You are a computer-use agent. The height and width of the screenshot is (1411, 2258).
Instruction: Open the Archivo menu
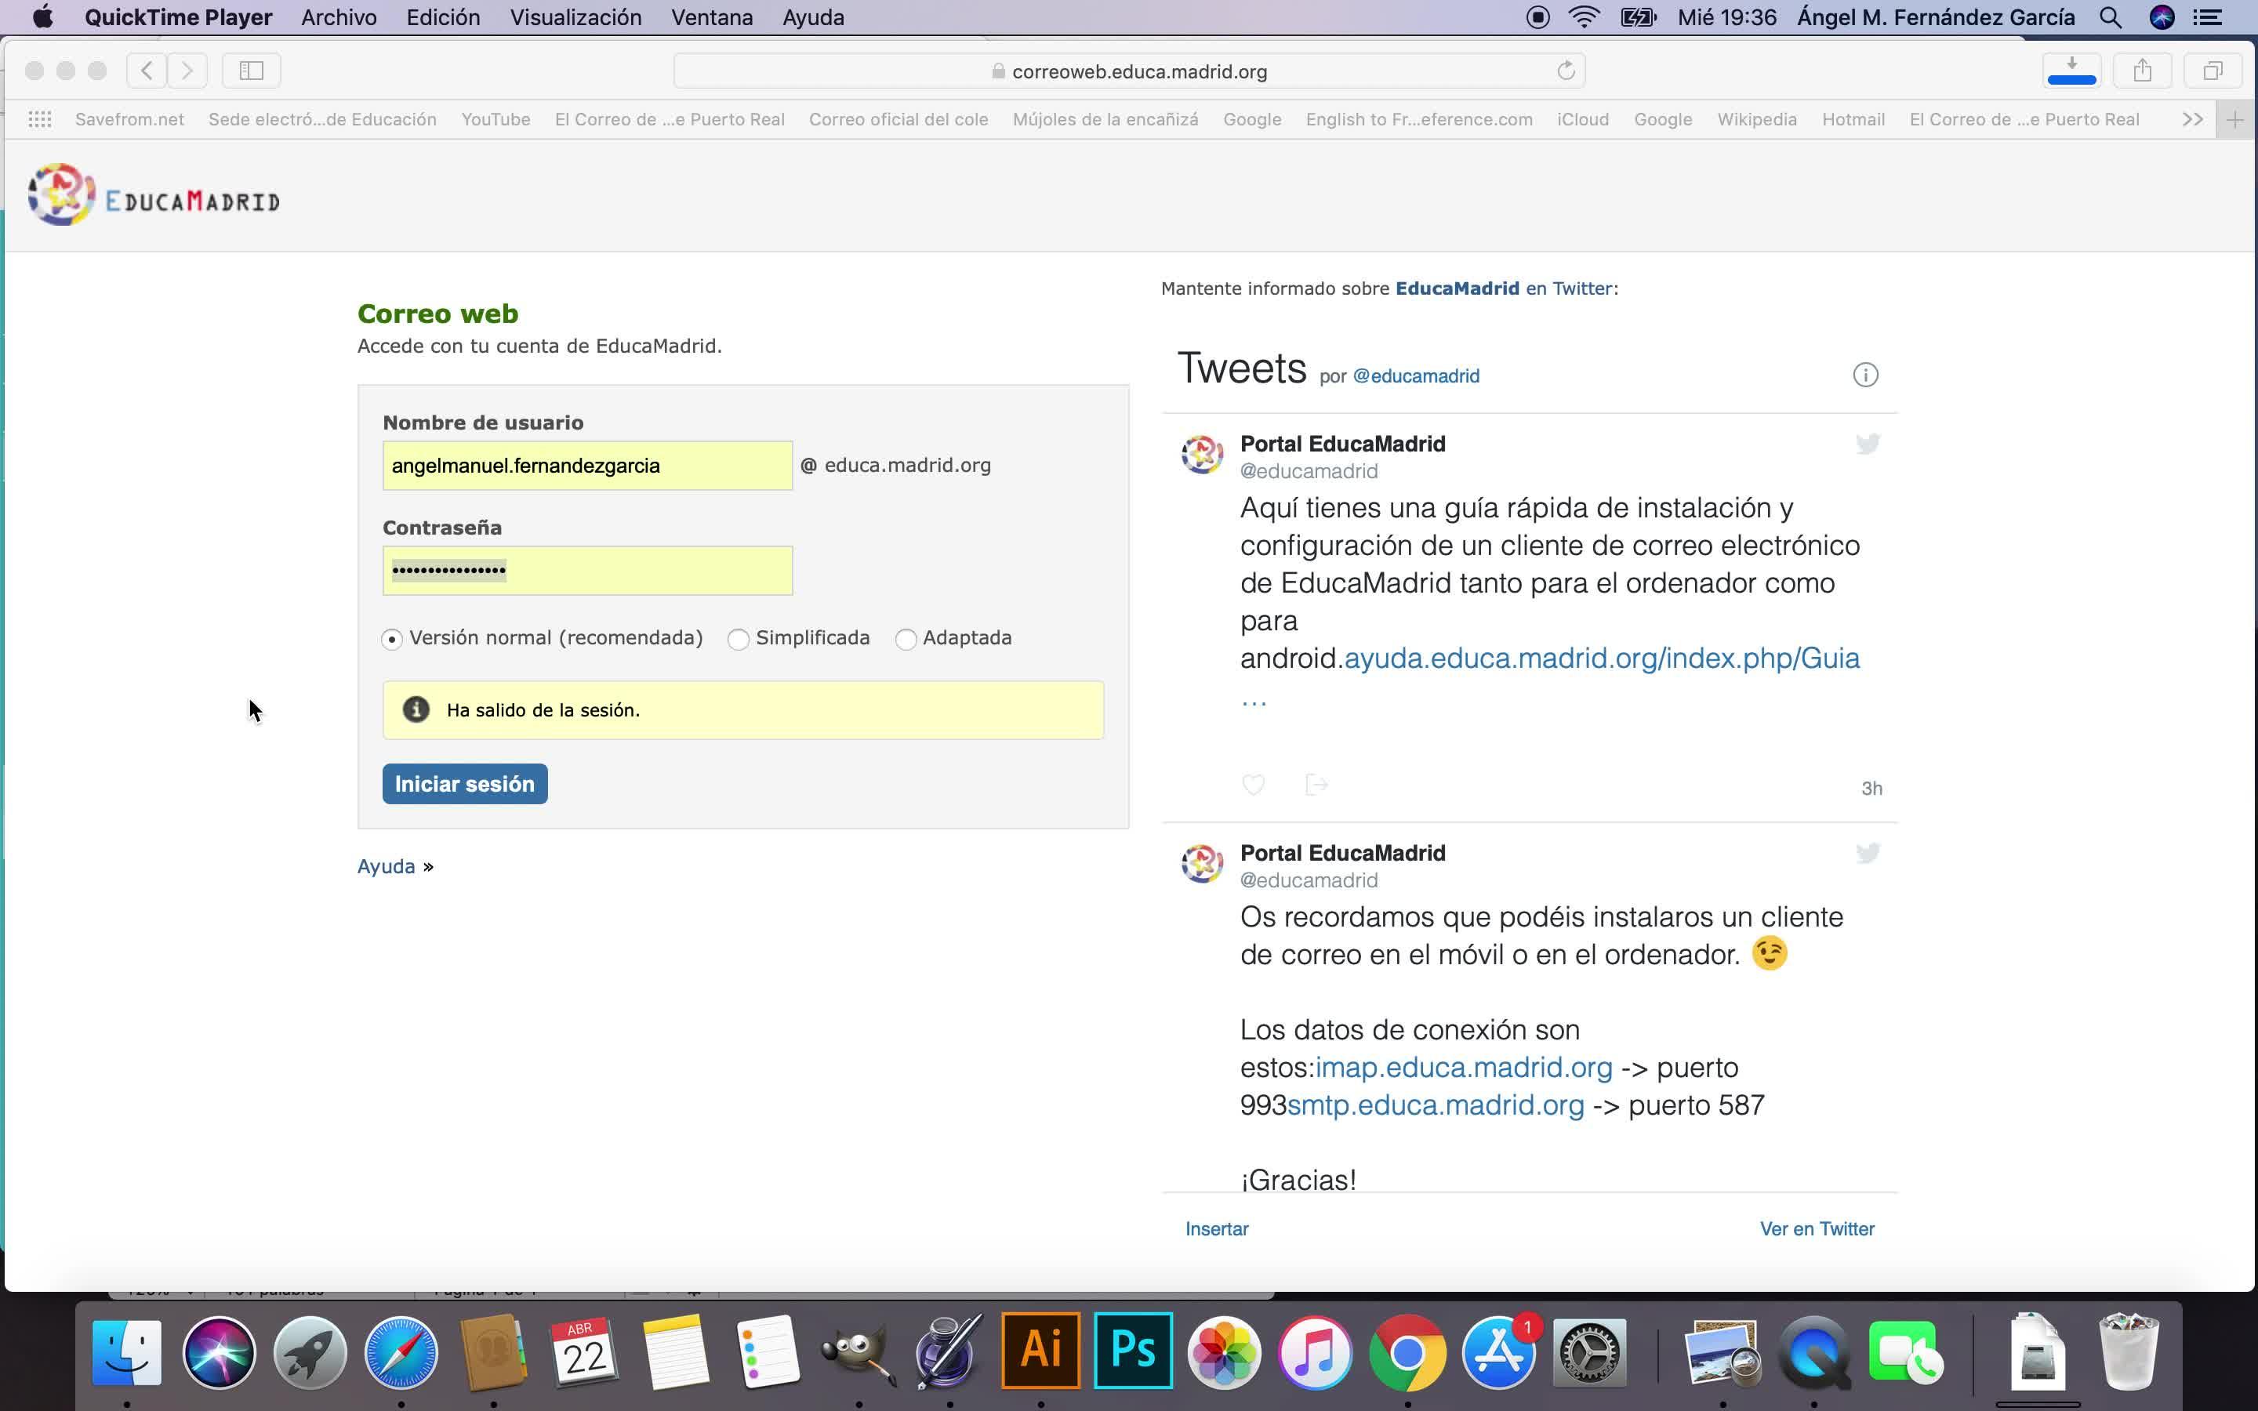[339, 18]
